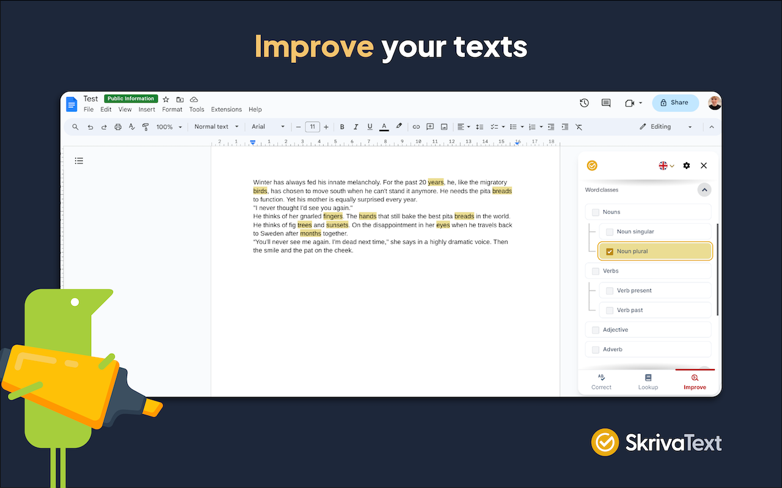The height and width of the screenshot is (488, 782).
Task: Open the text alignment dropdown
Action: click(464, 127)
